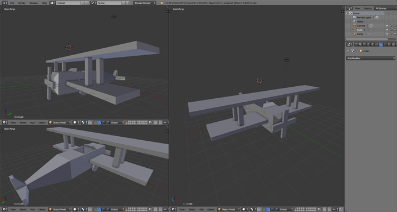Toggle Cube visibility eye in outliner
397x212 pixels.
387,30
